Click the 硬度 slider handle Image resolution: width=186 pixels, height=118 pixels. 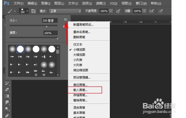[58, 39]
